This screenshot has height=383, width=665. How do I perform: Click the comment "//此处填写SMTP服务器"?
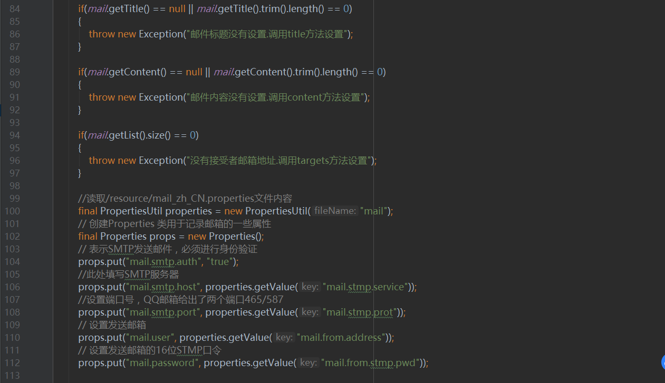click(x=129, y=274)
